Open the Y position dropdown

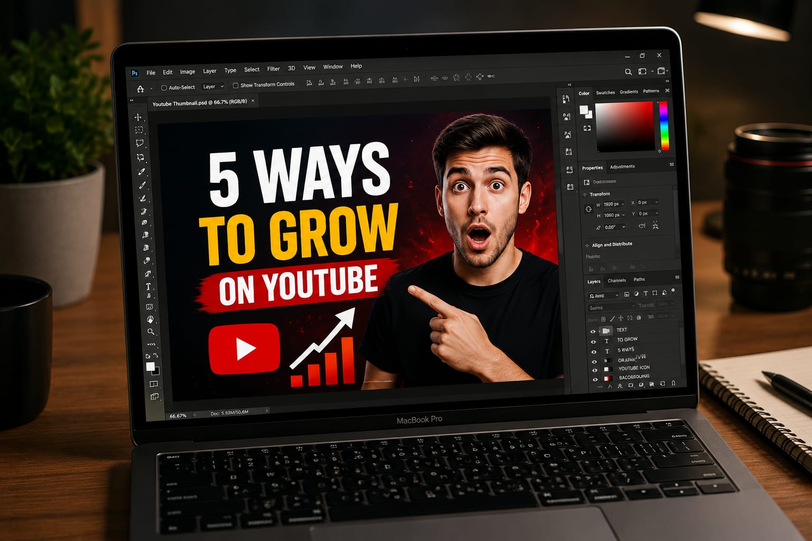[x=657, y=213]
